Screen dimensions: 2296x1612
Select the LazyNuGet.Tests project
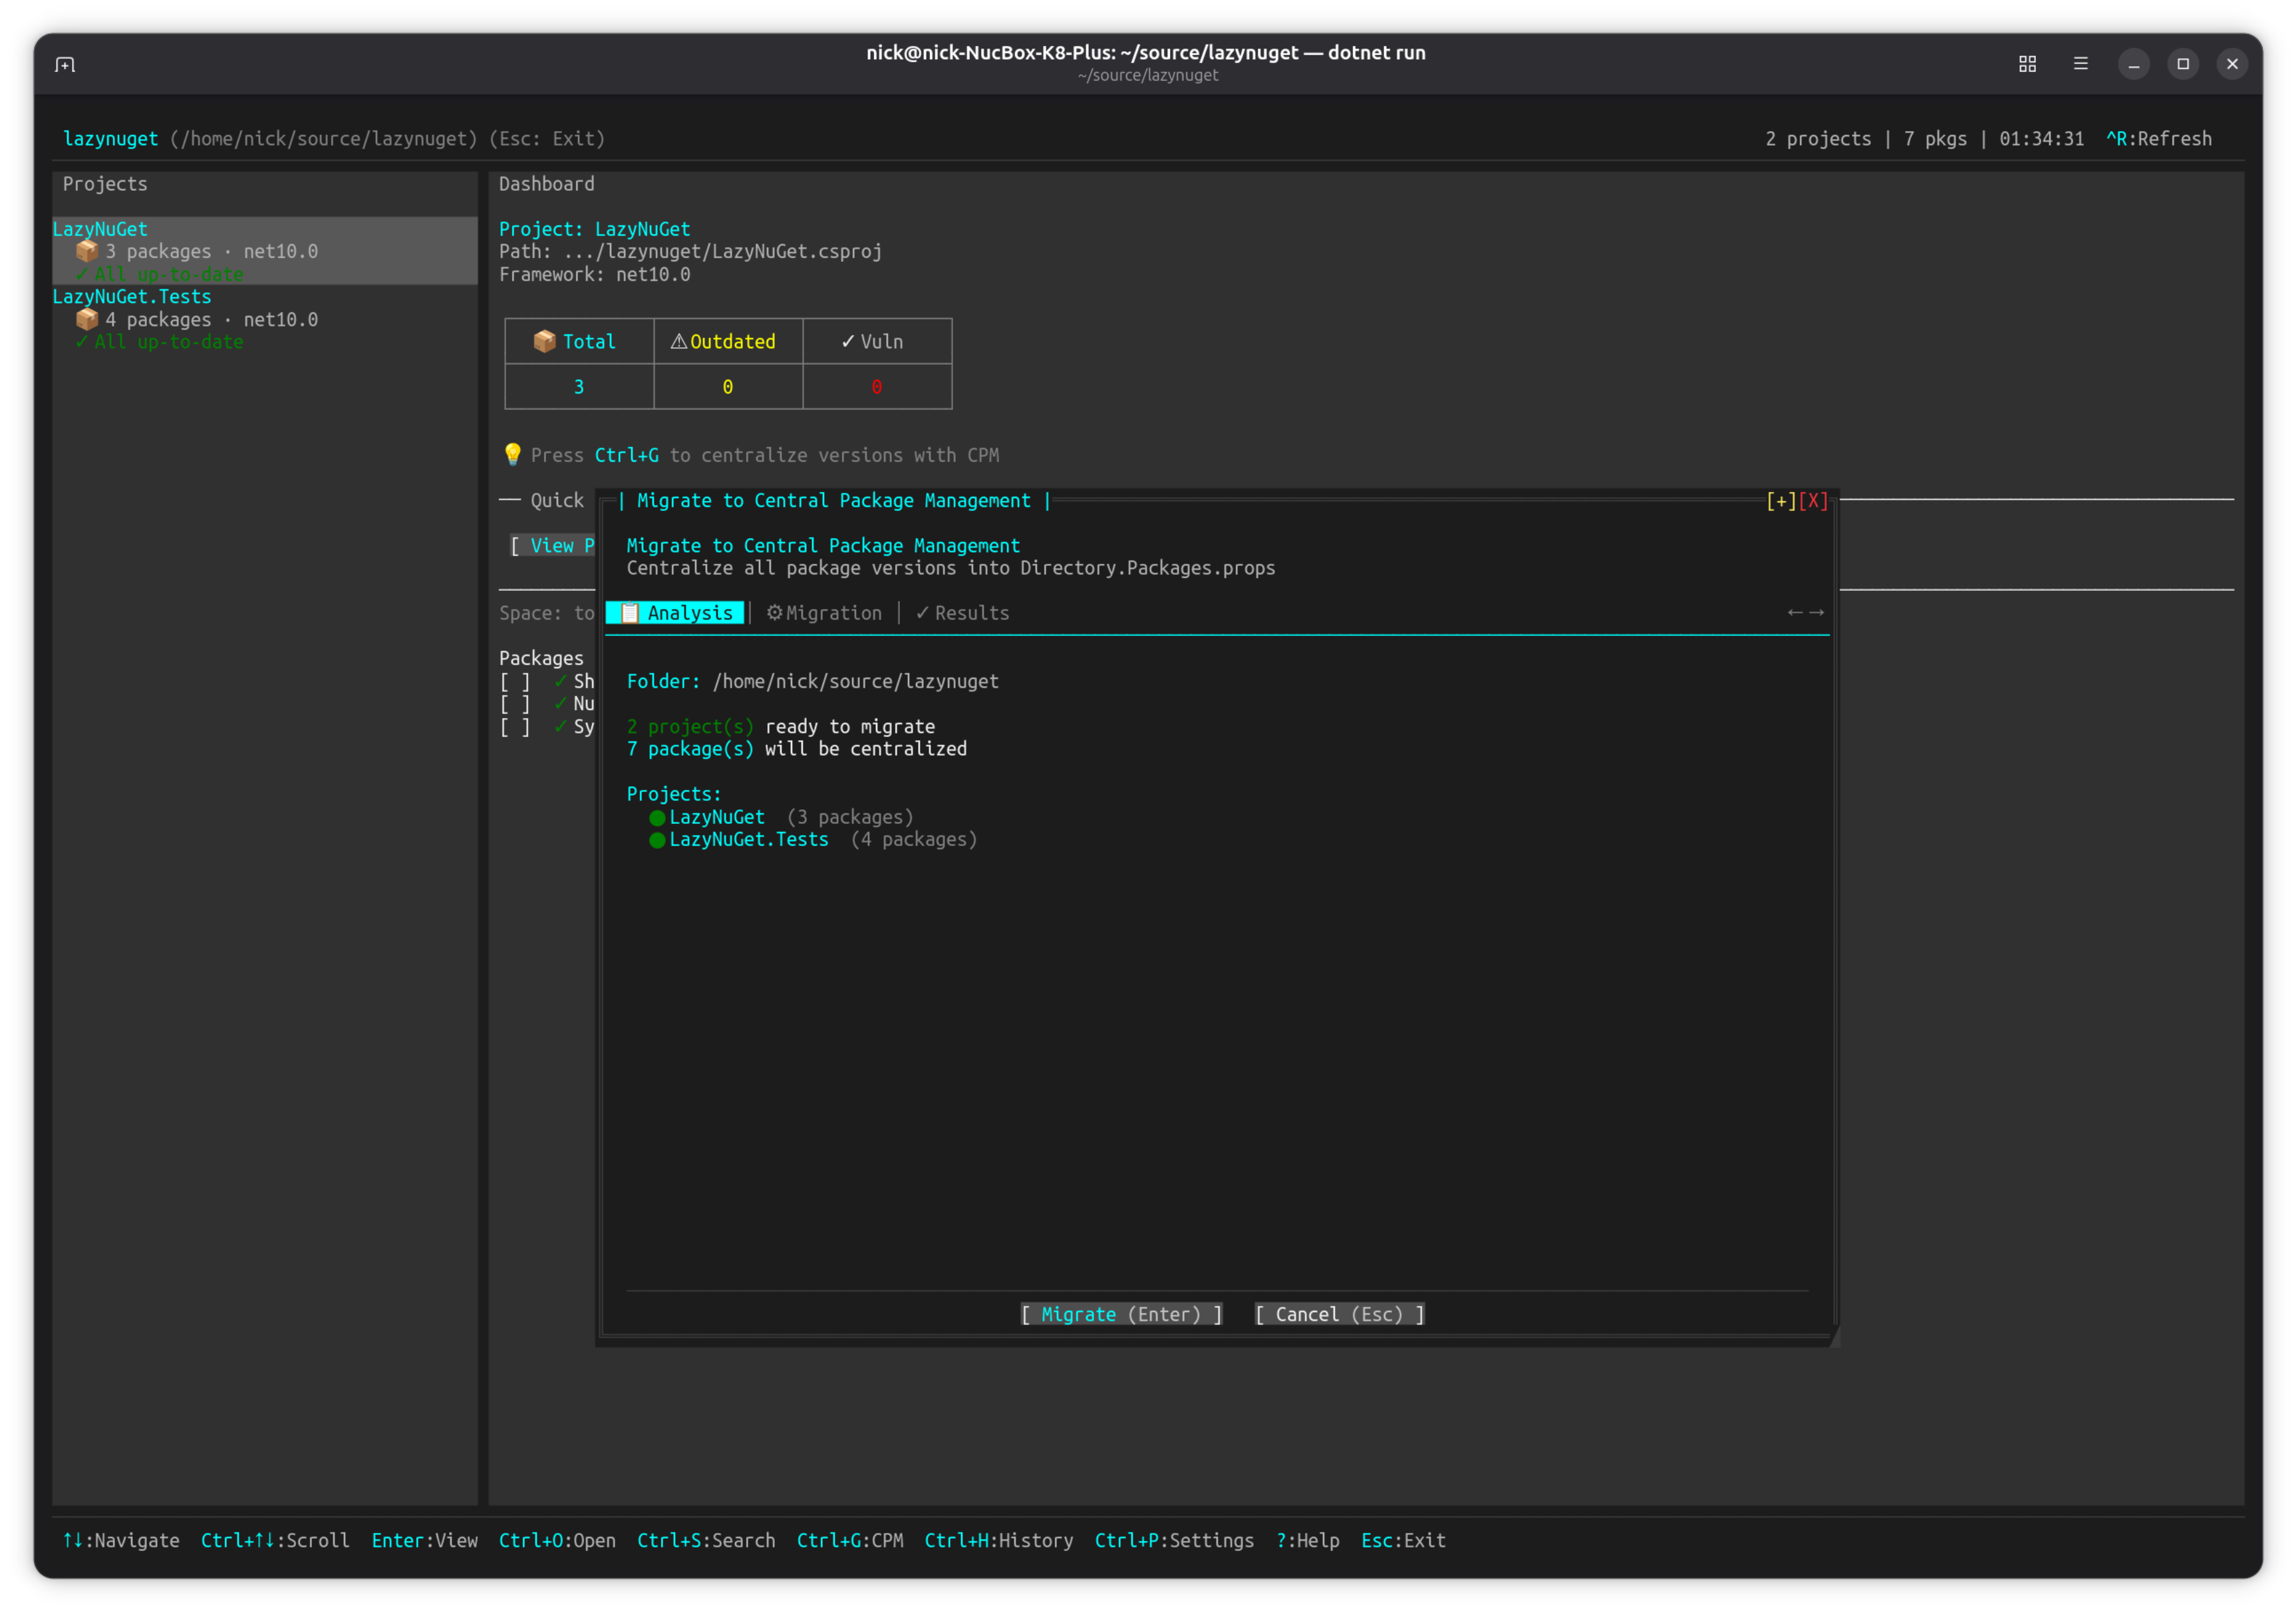(x=132, y=297)
